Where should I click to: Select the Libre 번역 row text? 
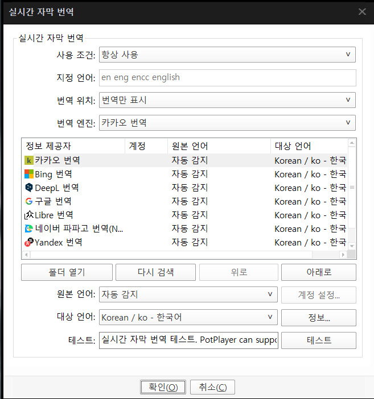54,215
